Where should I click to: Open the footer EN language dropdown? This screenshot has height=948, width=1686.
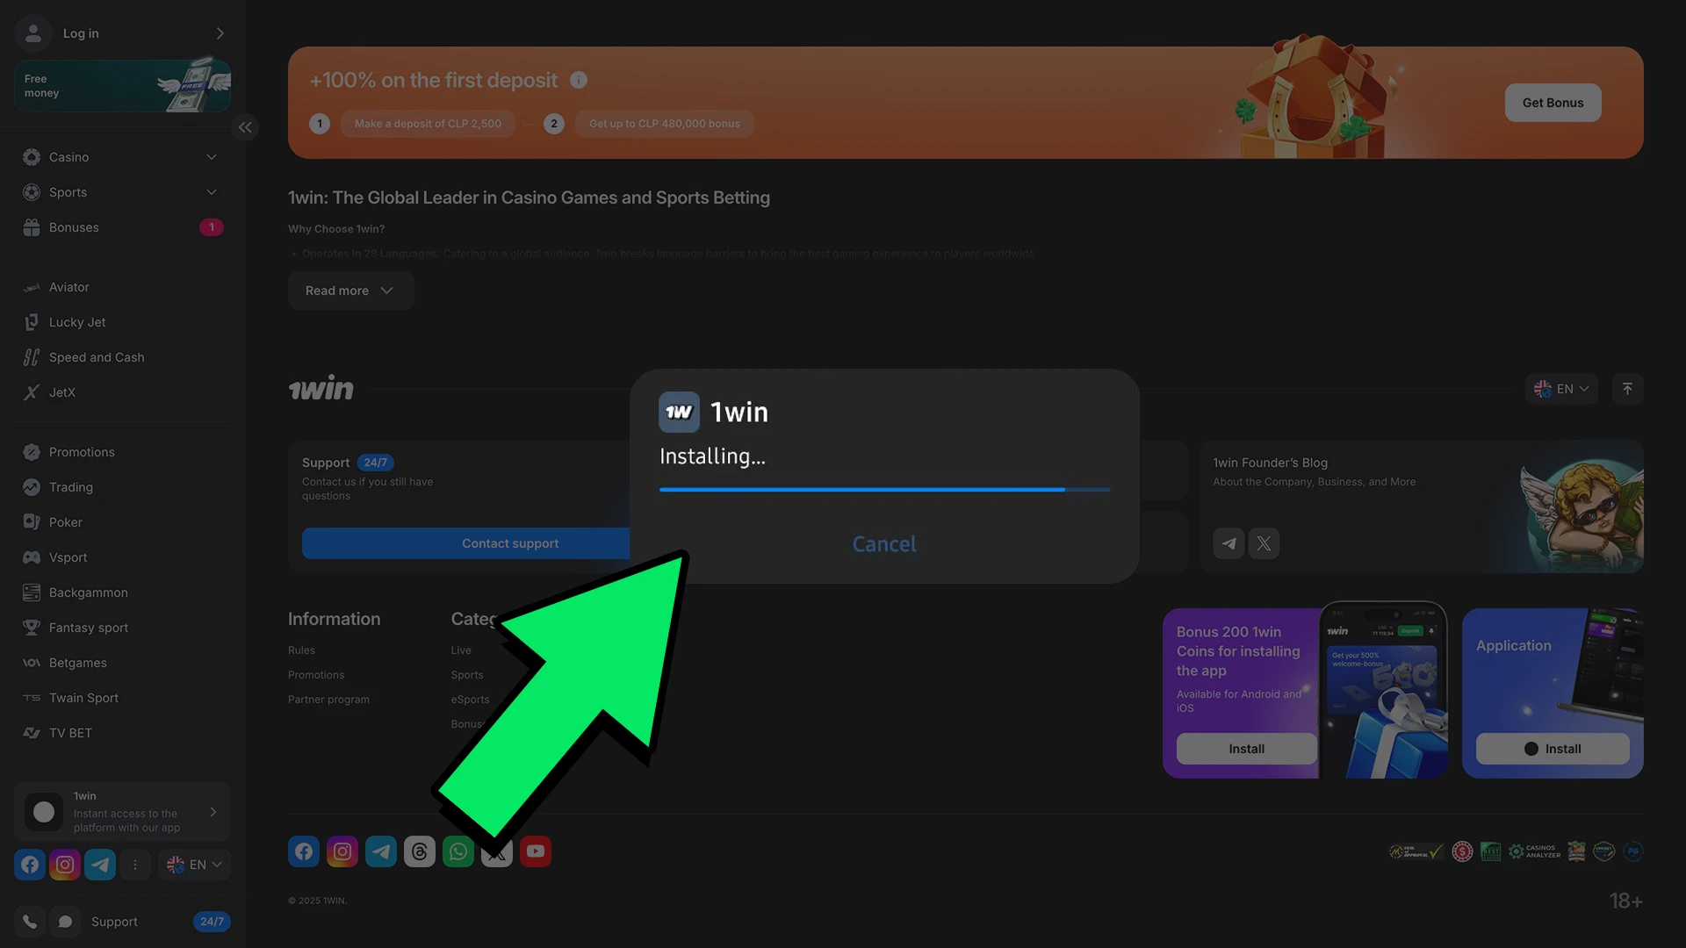point(1561,389)
